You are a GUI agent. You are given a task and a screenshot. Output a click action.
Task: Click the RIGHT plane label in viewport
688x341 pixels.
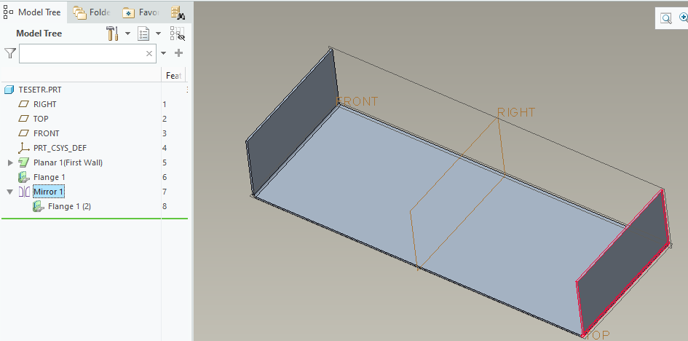click(x=516, y=112)
